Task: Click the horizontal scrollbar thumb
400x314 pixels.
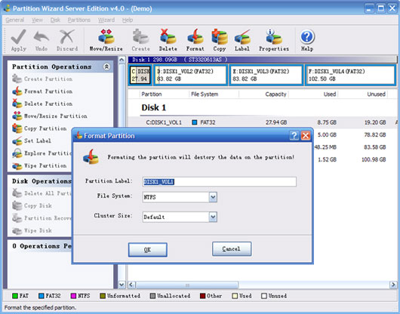Action: tap(187, 285)
